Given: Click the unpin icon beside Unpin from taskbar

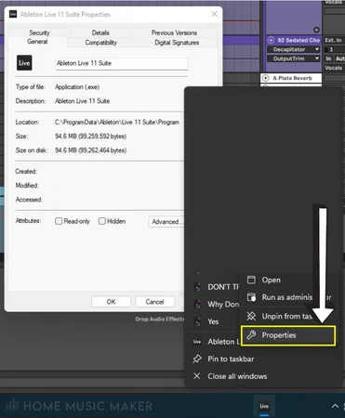Looking at the screenshot, I should pos(251,316).
